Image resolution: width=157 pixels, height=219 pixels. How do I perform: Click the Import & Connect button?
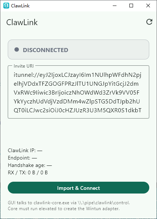(x=78, y=188)
